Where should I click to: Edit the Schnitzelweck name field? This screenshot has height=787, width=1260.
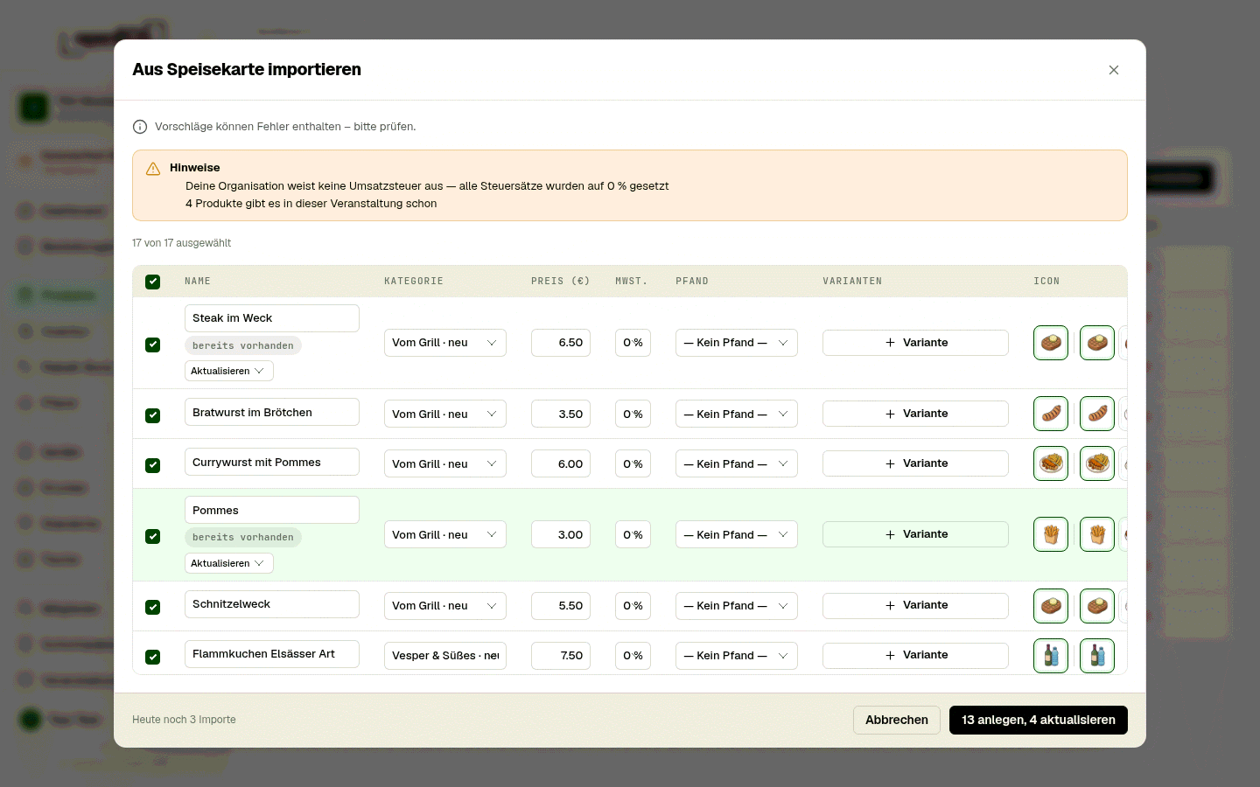[x=272, y=604]
